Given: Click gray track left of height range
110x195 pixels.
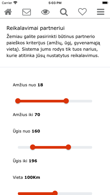Looking at the screenshot, I should tap(24, 147).
